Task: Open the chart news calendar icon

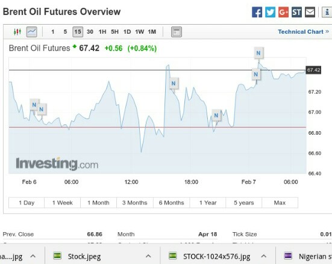Action: (177, 32)
